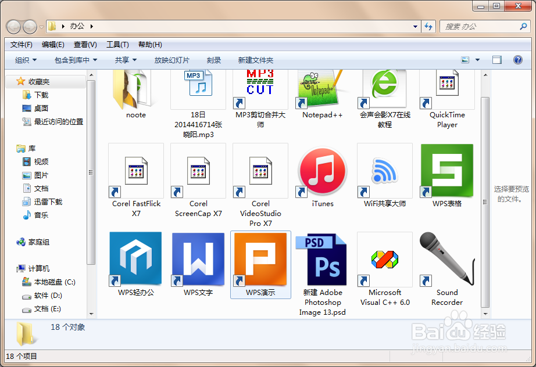Viewport: 536px width, 367px height.
Task: Toggle the preview pane icon
Action: point(497,60)
